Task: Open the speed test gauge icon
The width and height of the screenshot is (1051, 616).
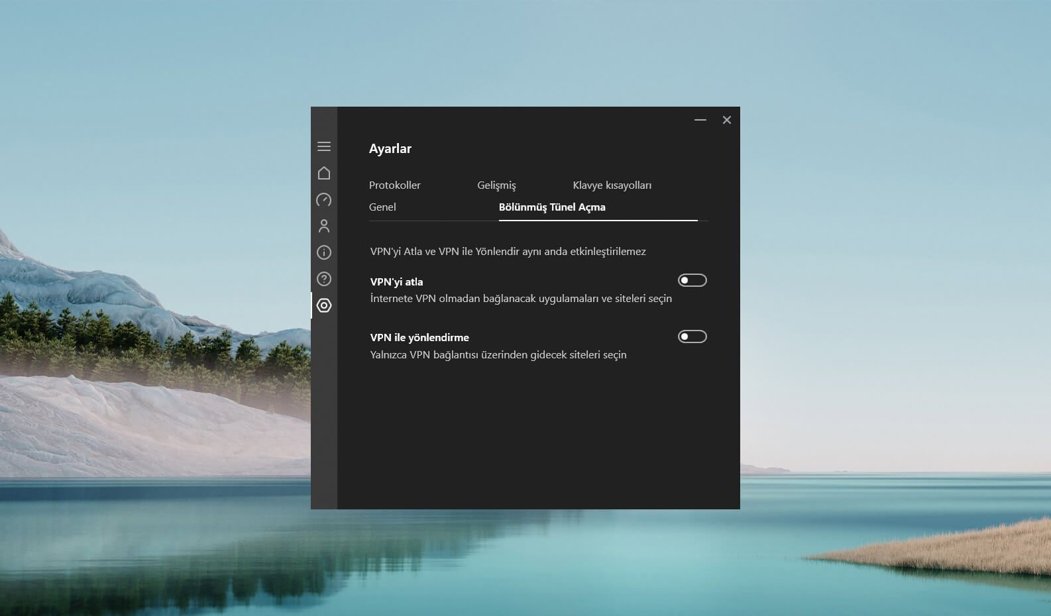Action: pyautogui.click(x=324, y=199)
